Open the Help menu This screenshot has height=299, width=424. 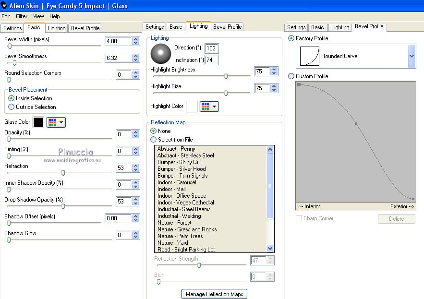pyautogui.click(x=54, y=16)
